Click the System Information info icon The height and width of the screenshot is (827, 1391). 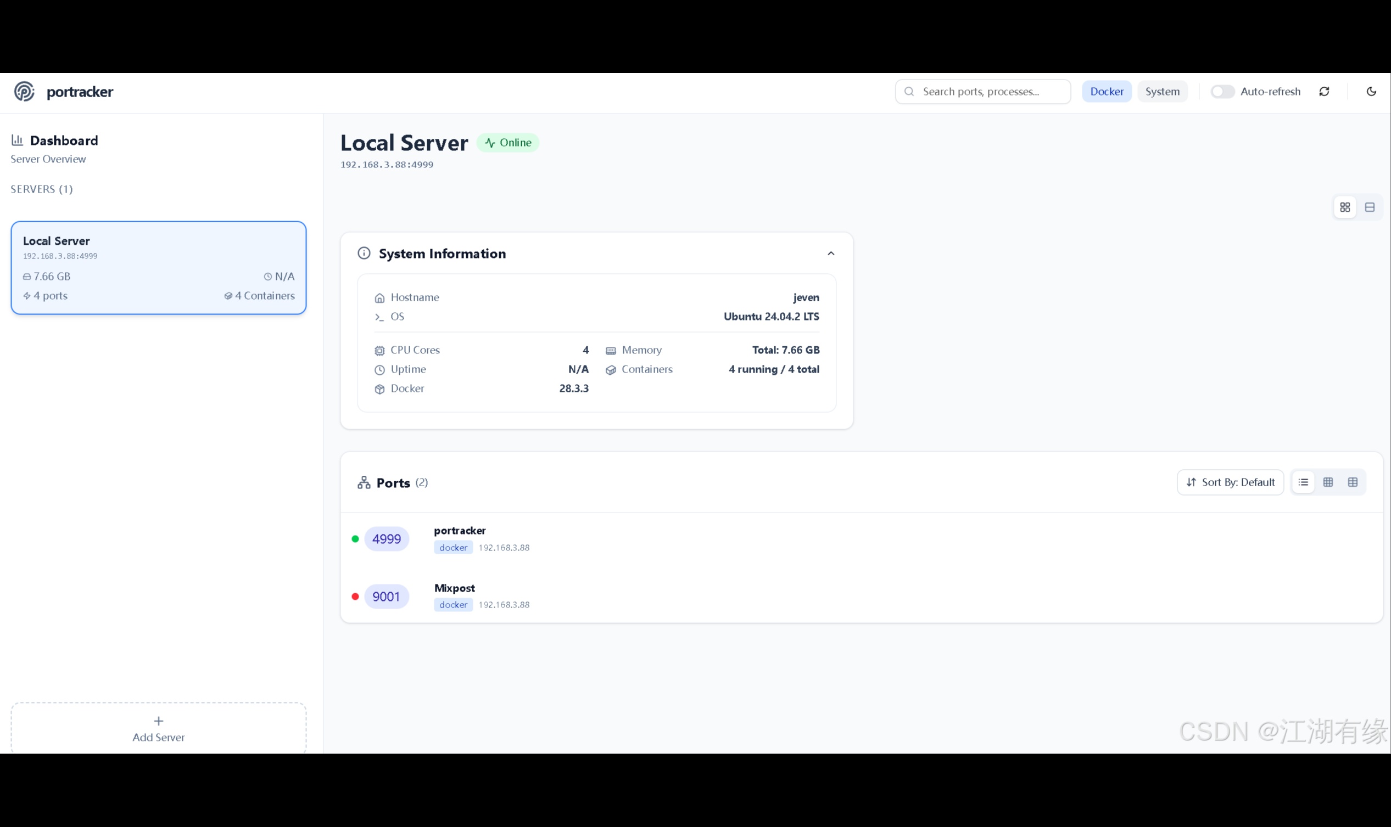(364, 254)
